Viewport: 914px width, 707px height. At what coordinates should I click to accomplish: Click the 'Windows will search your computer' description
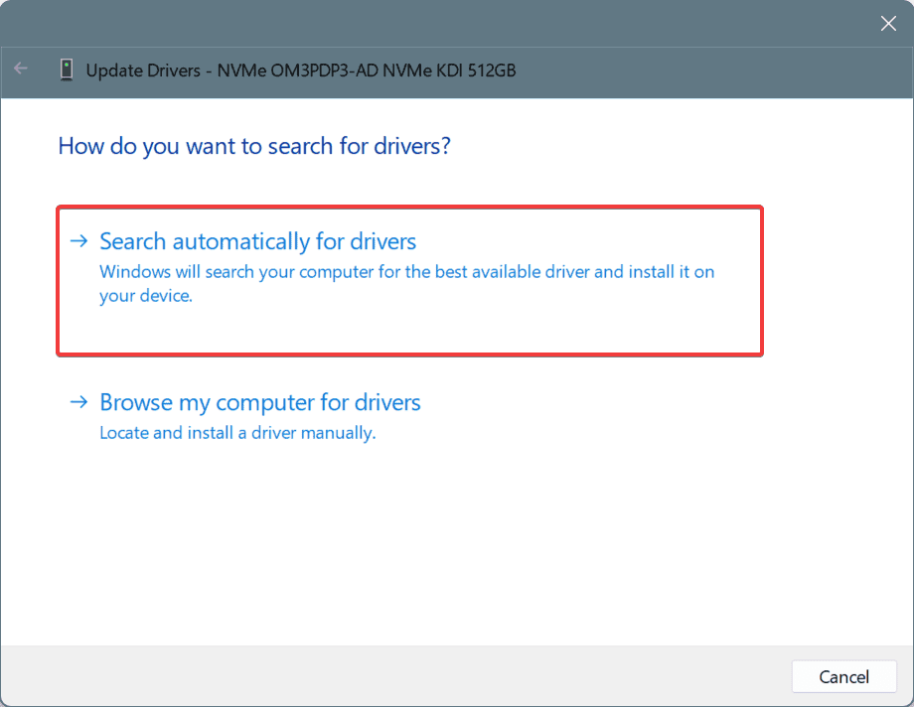pyautogui.click(x=407, y=283)
